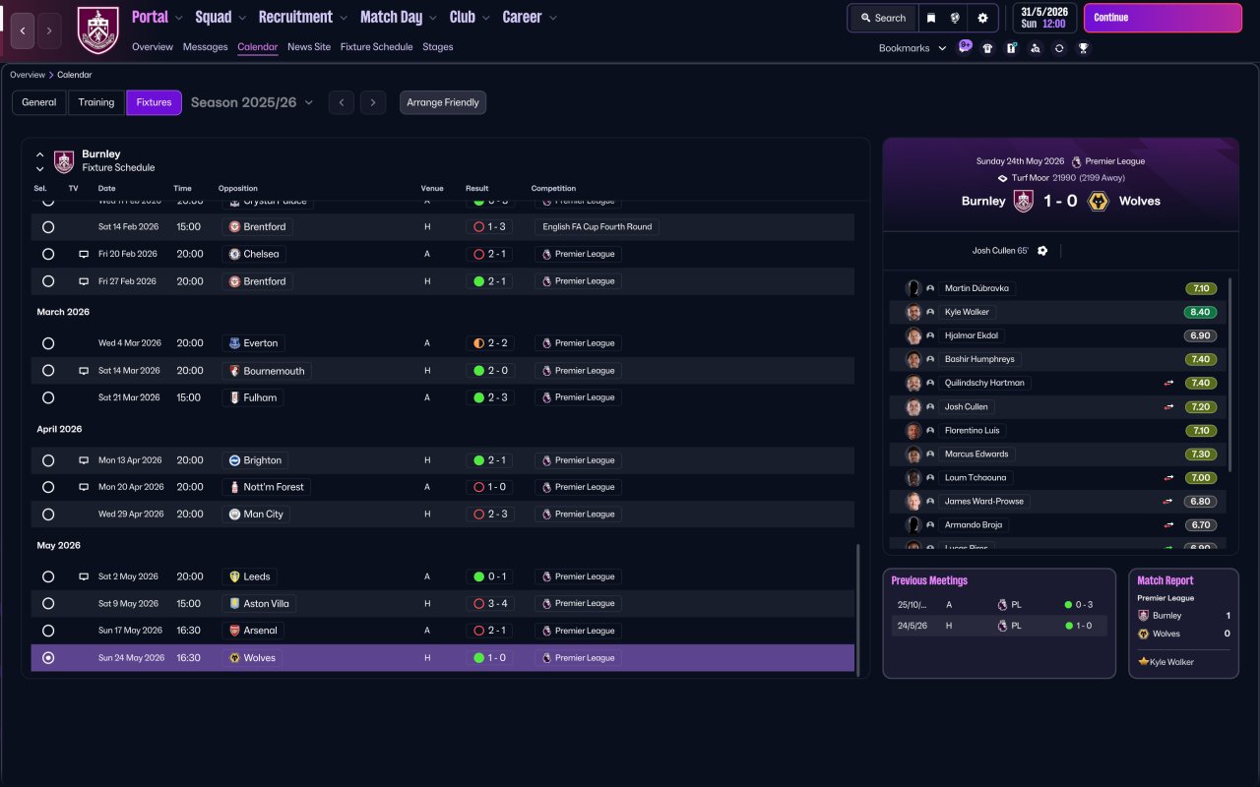Click the TV icon on the Bournemouth fixture row
Image resolution: width=1260 pixels, height=787 pixels.
(84, 371)
